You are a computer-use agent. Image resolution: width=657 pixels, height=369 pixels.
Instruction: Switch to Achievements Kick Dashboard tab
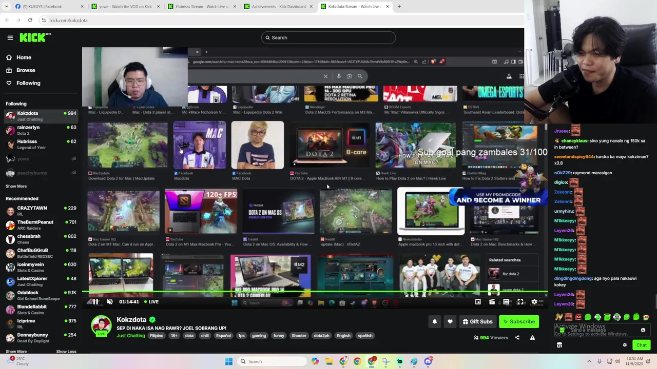click(x=279, y=7)
